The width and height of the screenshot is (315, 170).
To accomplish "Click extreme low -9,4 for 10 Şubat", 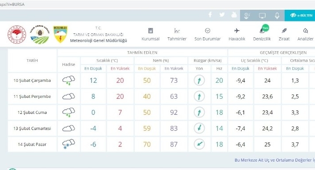I will [x=240, y=81].
